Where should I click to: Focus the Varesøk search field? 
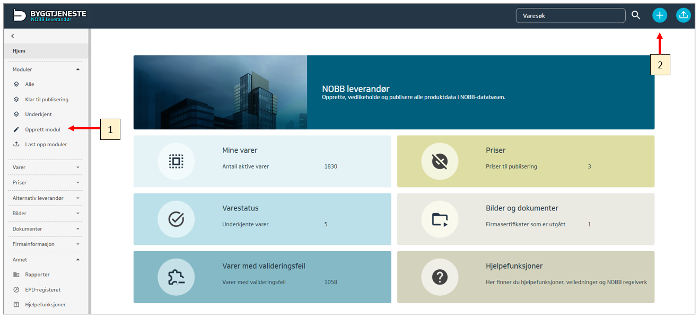[x=570, y=15]
